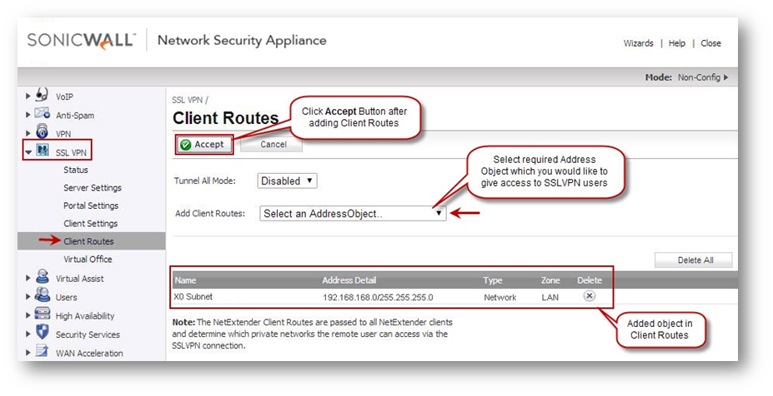773x396 pixels.
Task: Delete the X0 Subnet client route
Action: pos(589,296)
